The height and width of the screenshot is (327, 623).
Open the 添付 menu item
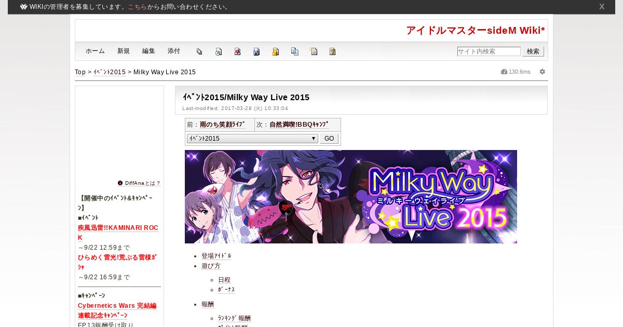[174, 51]
